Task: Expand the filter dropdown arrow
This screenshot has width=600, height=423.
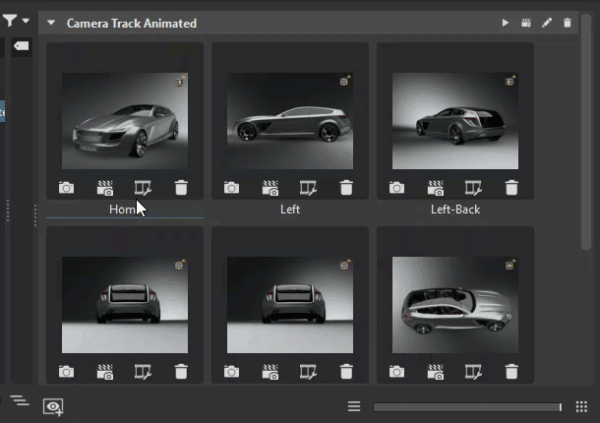Action: pos(26,21)
